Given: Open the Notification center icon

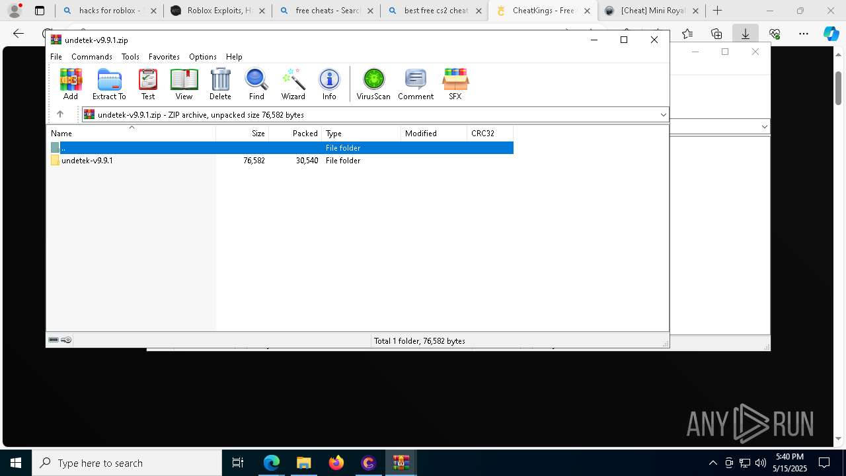Looking at the screenshot, I should click(824, 463).
